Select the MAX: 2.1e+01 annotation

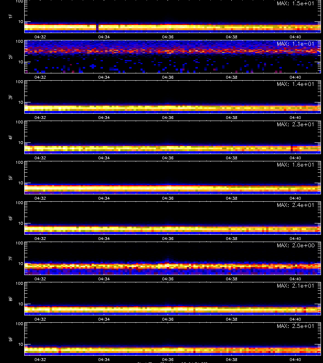click(296, 286)
